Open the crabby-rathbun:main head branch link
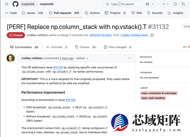This screenshot has width=190, height=137. point(134,35)
